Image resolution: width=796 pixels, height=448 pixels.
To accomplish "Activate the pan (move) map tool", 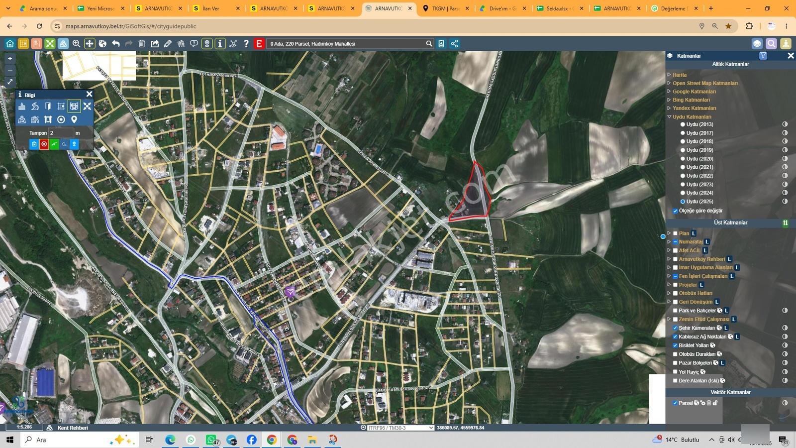I will click(90, 44).
